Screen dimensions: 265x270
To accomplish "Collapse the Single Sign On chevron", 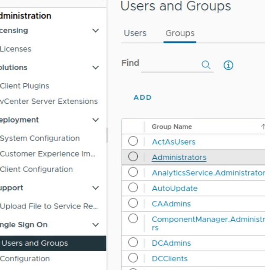I will point(95,225).
